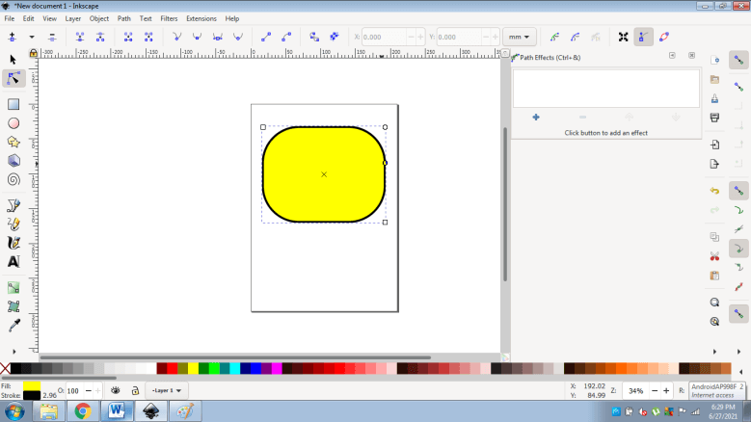Open the Object menu
This screenshot has height=422, width=751.
point(99,18)
